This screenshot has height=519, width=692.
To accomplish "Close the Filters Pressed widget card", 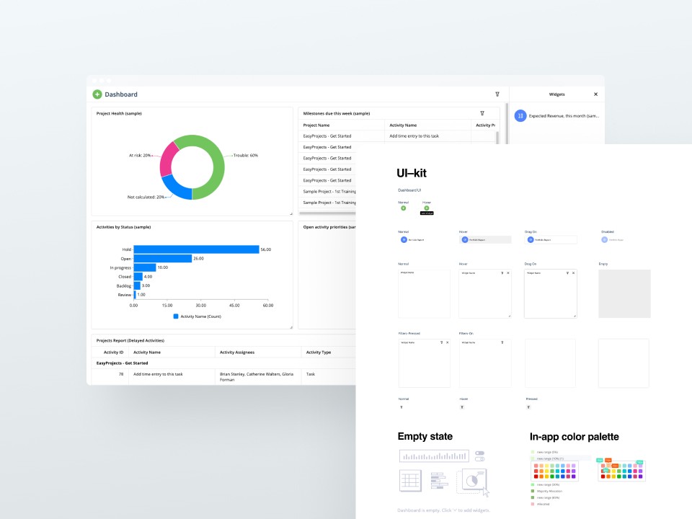I will pos(447,342).
